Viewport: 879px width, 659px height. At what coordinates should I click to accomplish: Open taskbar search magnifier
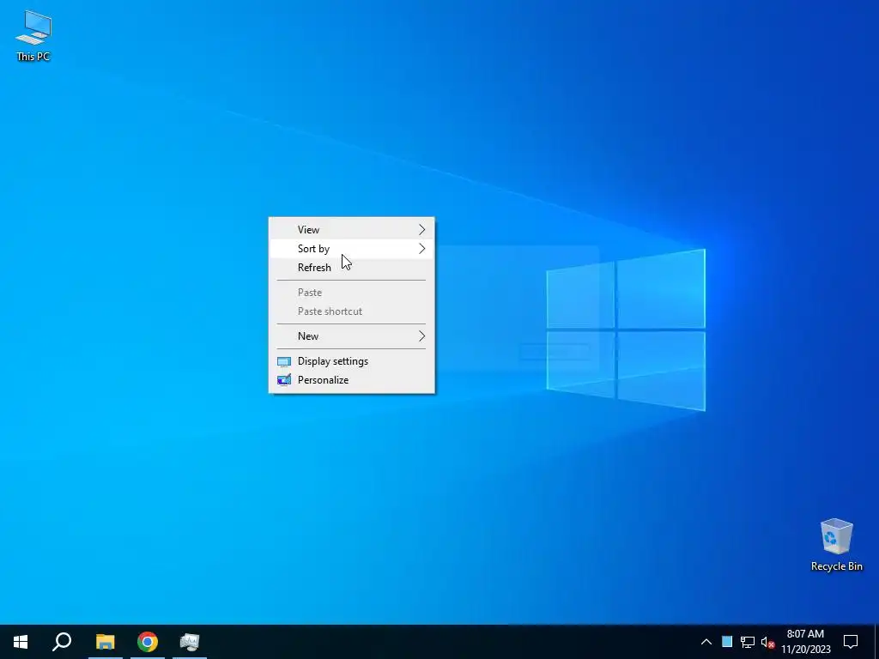[62, 642]
